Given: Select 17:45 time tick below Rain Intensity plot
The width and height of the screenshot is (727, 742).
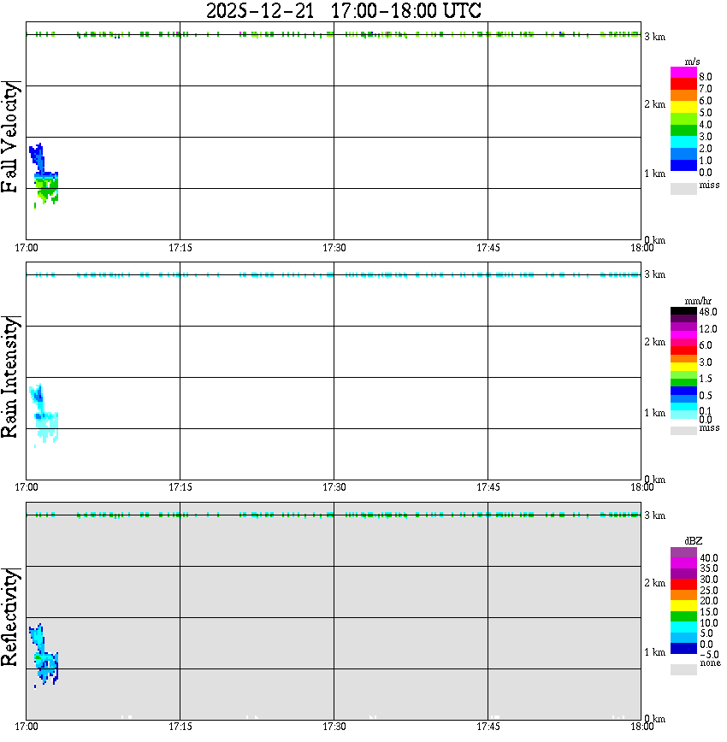Looking at the screenshot, I should point(488,487).
